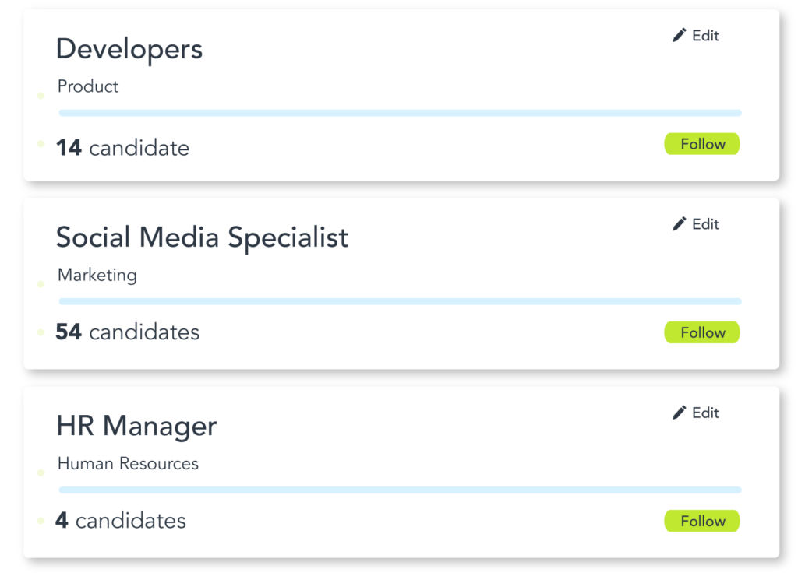798x576 pixels.
Task: Click Edit text on HR Manager card
Action: coord(705,413)
